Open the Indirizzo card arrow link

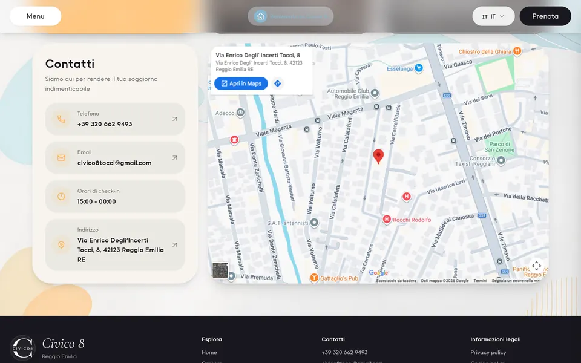tap(174, 245)
